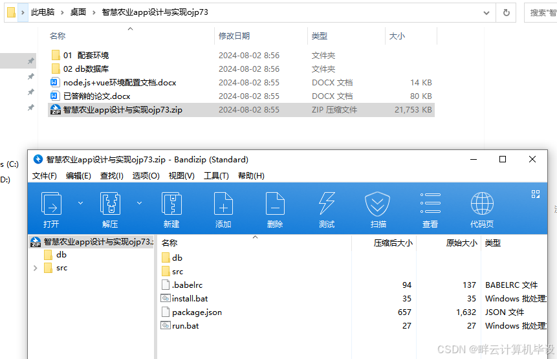Click the run.bat file icon
This screenshot has height=359, width=557.
[x=166, y=325]
